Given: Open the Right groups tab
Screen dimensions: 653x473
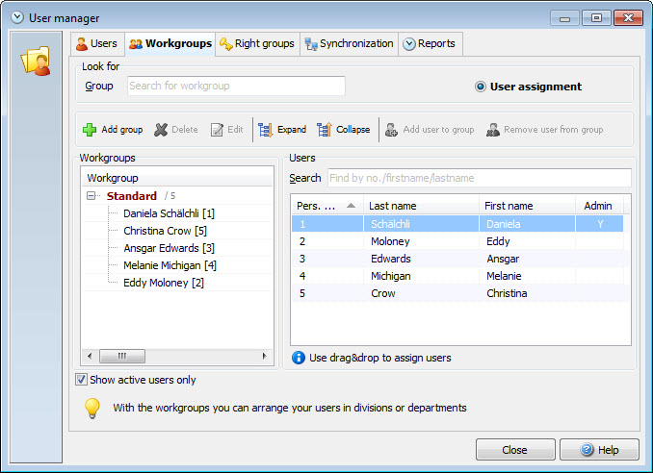Looking at the screenshot, I should pyautogui.click(x=257, y=43).
